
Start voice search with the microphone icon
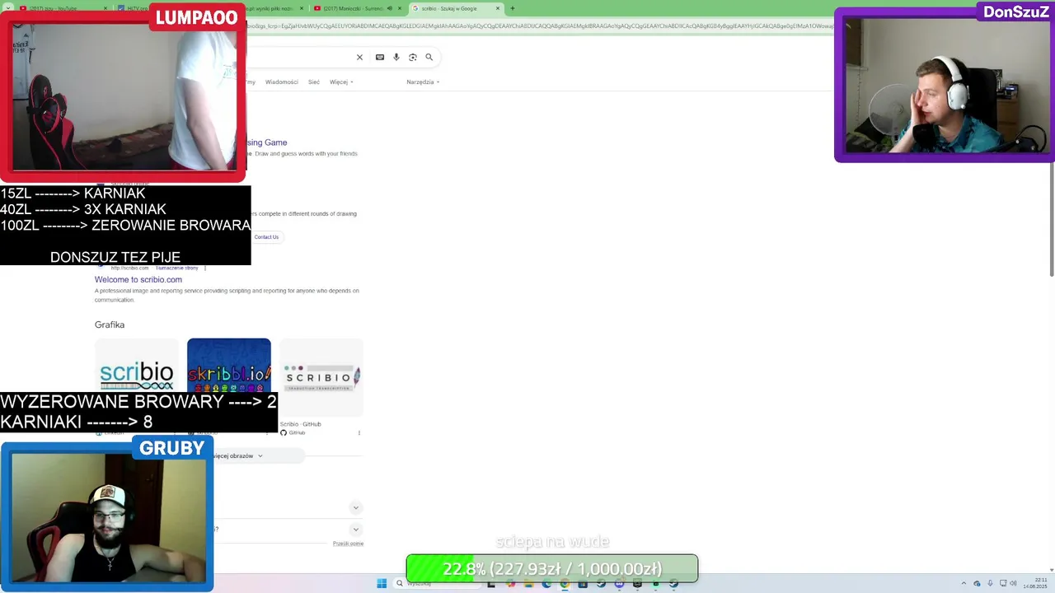pyautogui.click(x=396, y=57)
